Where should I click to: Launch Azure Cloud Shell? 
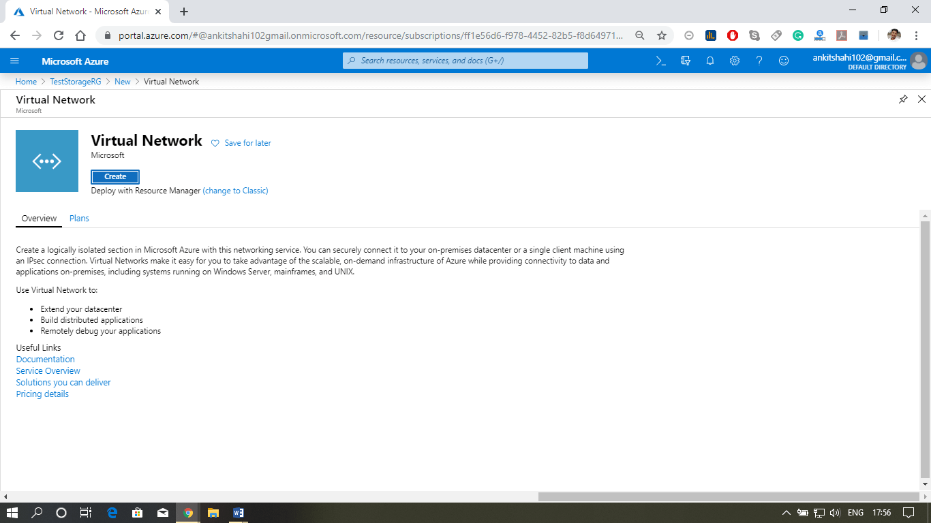[660, 61]
